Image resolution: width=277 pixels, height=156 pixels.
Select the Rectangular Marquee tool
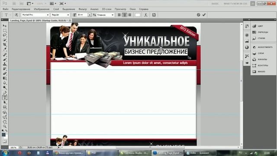coord(5,30)
